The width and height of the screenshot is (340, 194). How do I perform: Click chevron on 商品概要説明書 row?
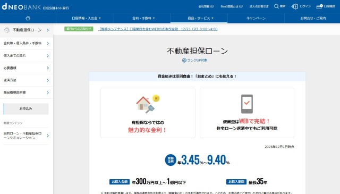[x=48, y=93]
